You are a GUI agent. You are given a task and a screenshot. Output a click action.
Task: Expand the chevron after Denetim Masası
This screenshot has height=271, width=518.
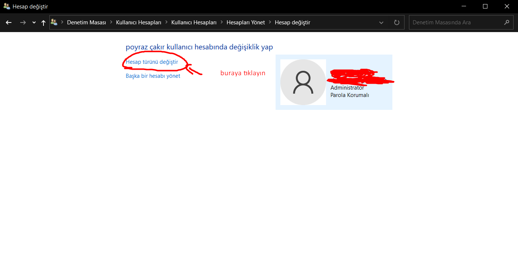point(111,22)
